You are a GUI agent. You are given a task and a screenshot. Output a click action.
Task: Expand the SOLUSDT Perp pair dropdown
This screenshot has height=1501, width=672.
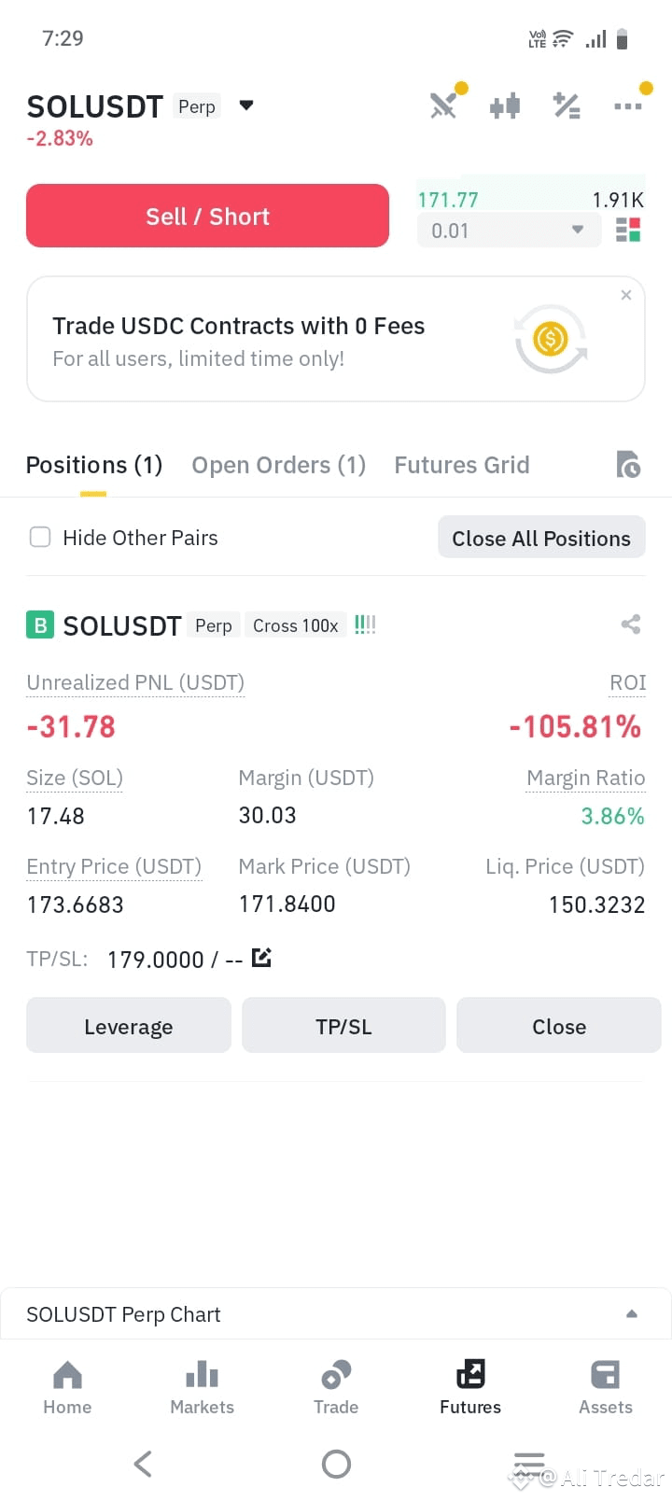[246, 105]
